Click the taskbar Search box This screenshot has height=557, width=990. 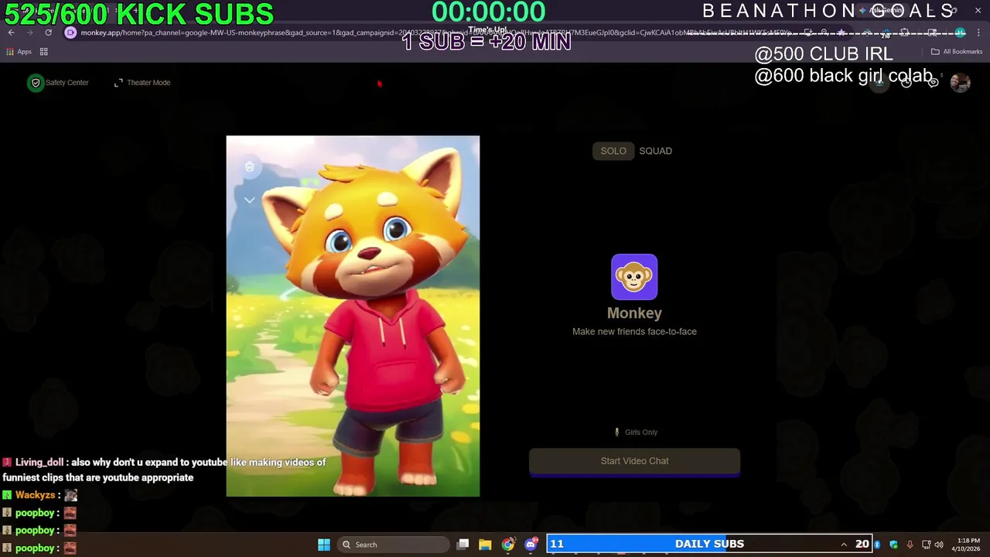point(394,545)
